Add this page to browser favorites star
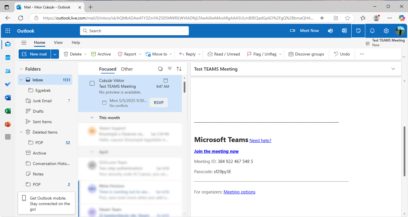This screenshot has height=217, width=408. coord(348,18)
